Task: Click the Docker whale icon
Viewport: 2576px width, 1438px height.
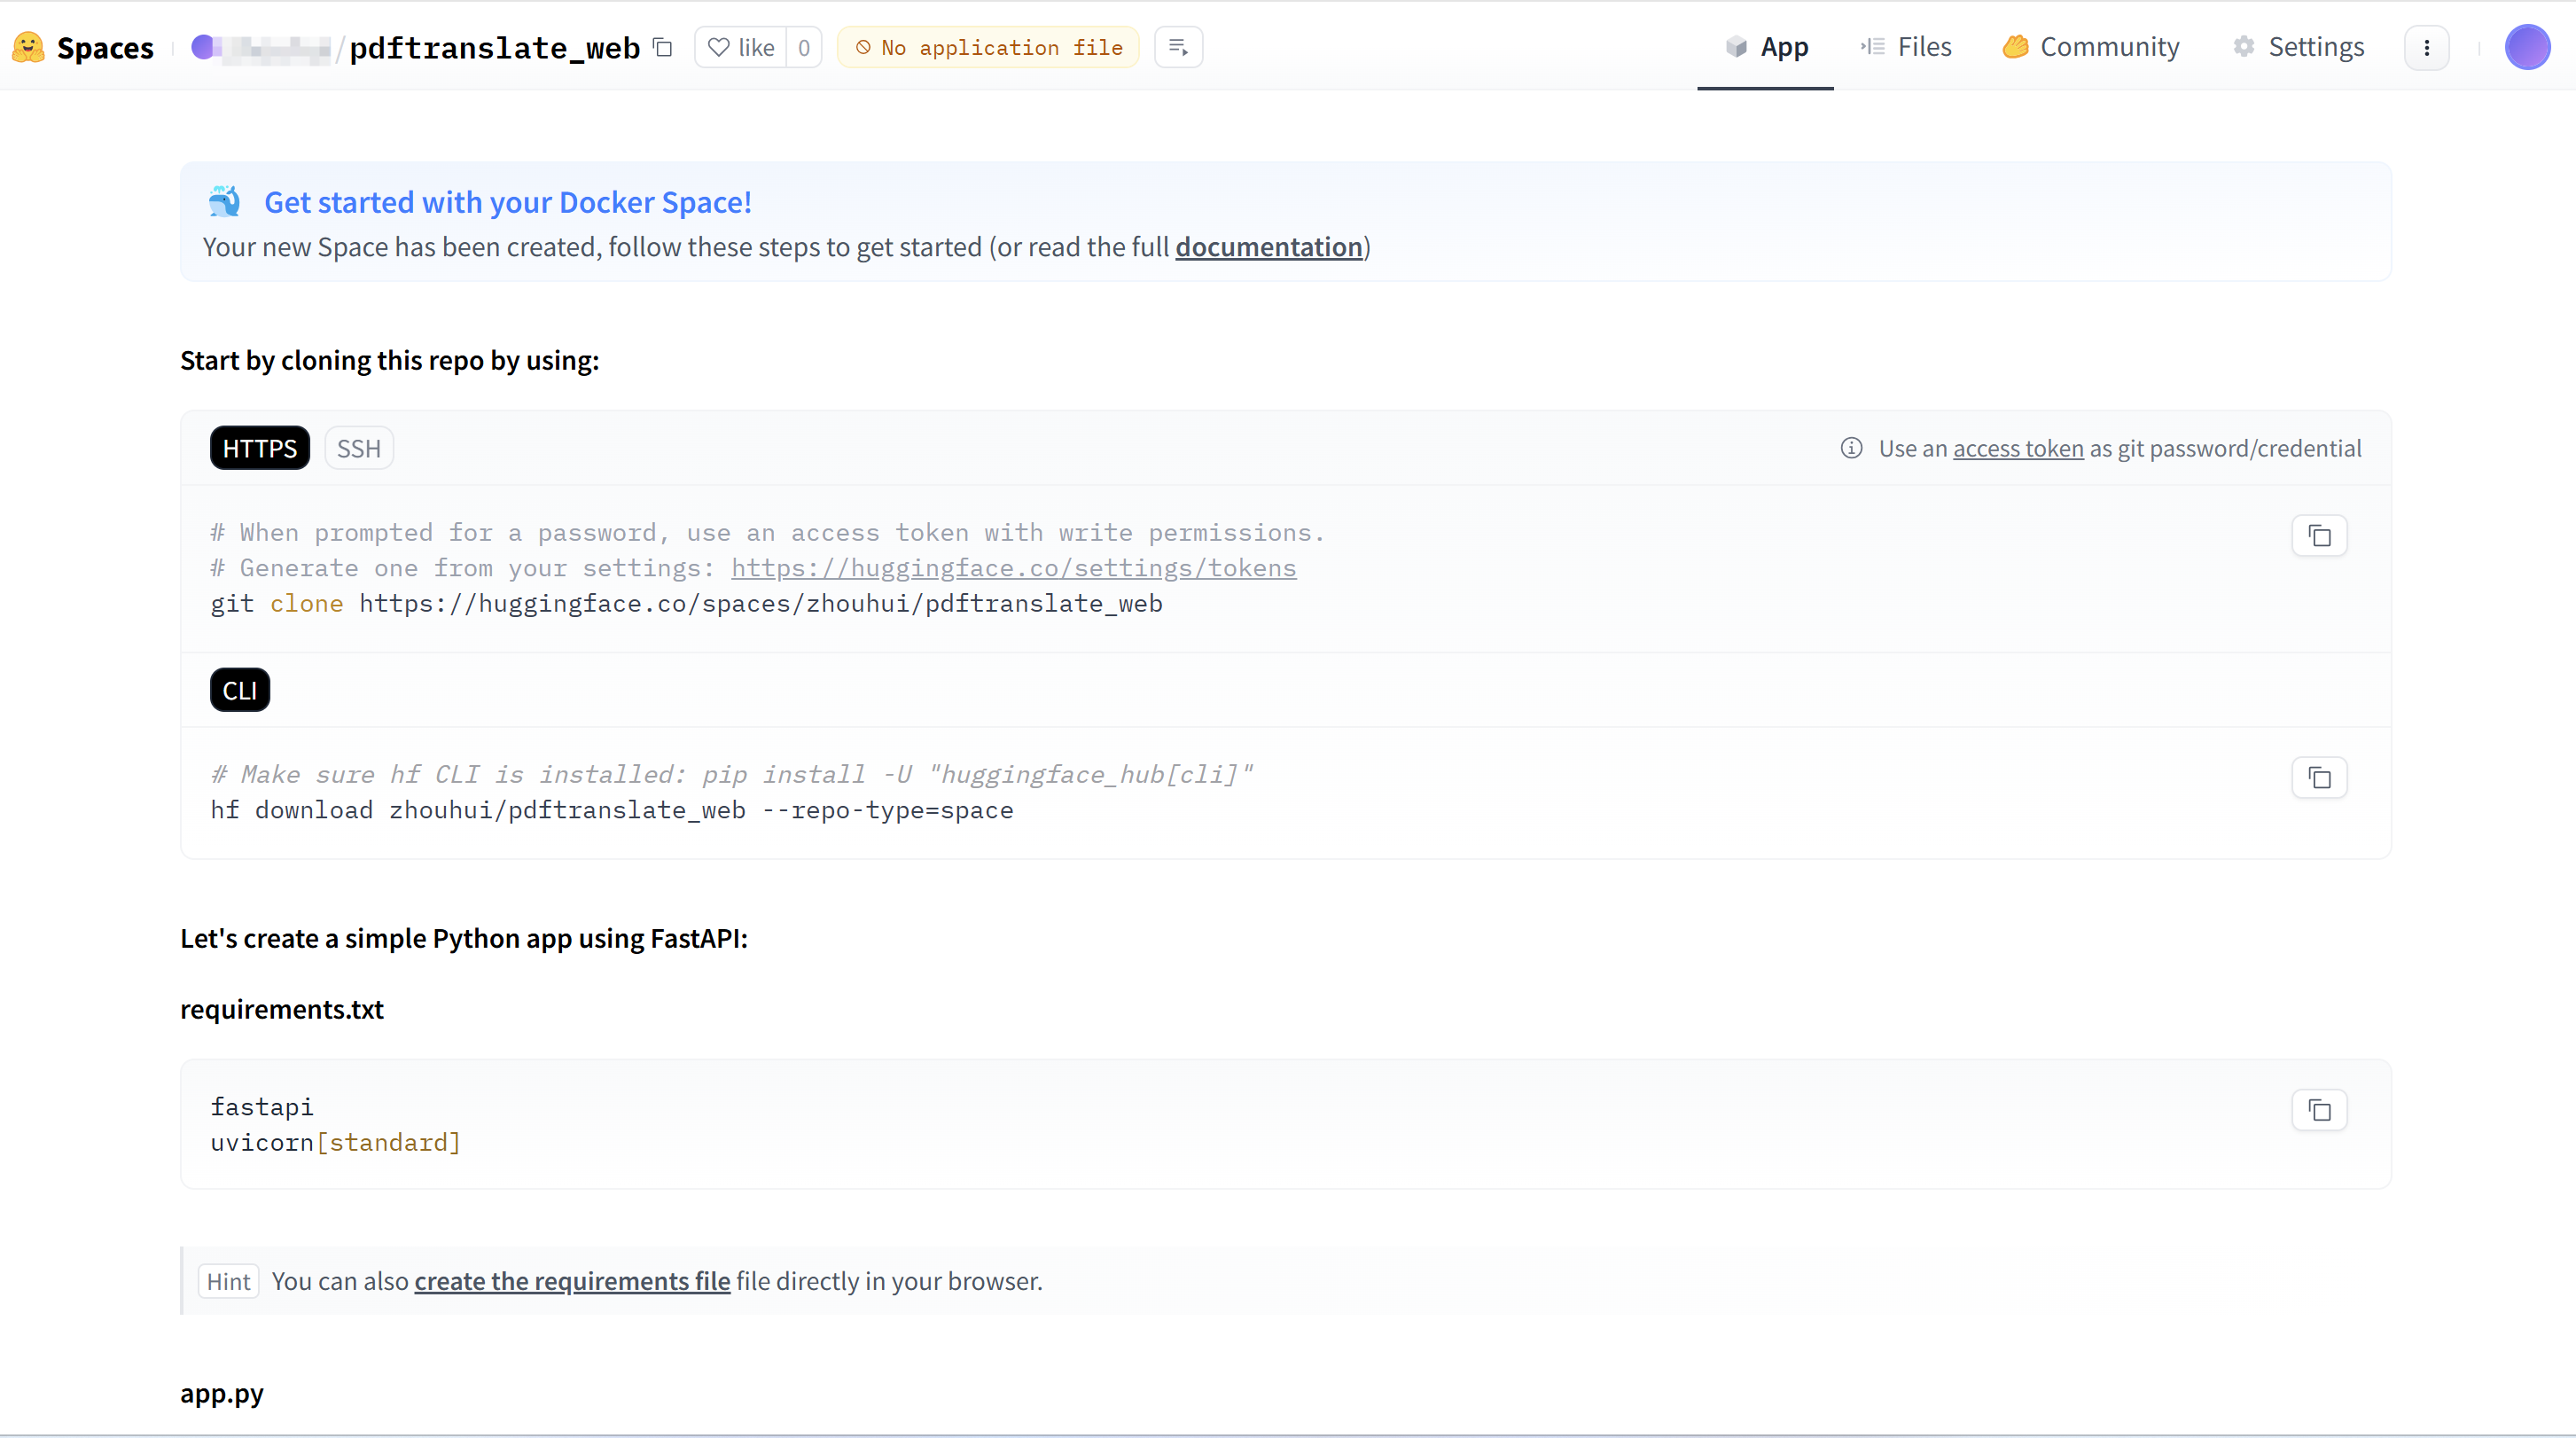Action: tap(225, 201)
